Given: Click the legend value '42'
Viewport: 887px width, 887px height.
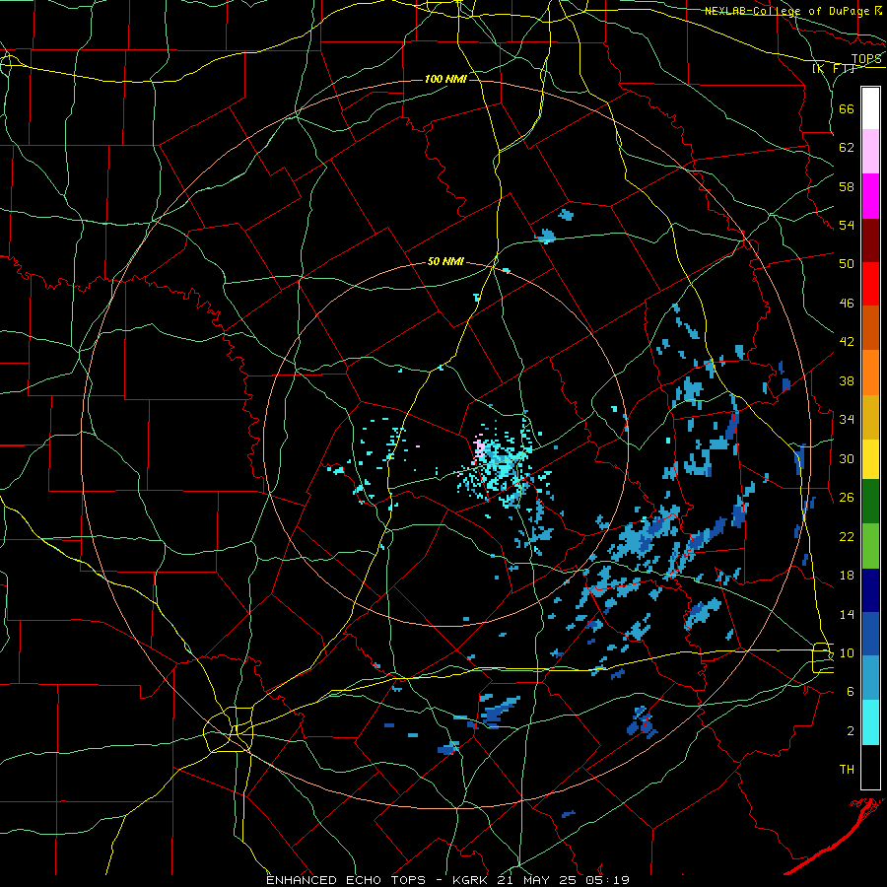Looking at the screenshot, I should (847, 342).
